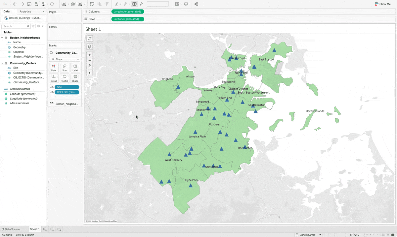Open the Data Source tab
Image resolution: width=397 pixels, height=237 pixels.
pyautogui.click(x=11, y=229)
